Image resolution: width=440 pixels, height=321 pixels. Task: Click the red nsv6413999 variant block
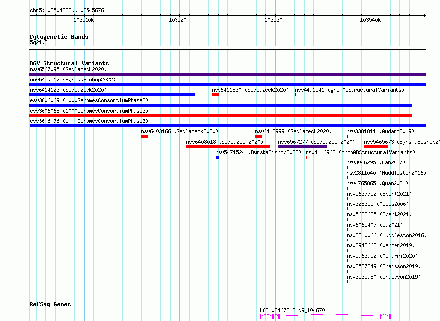point(258,136)
